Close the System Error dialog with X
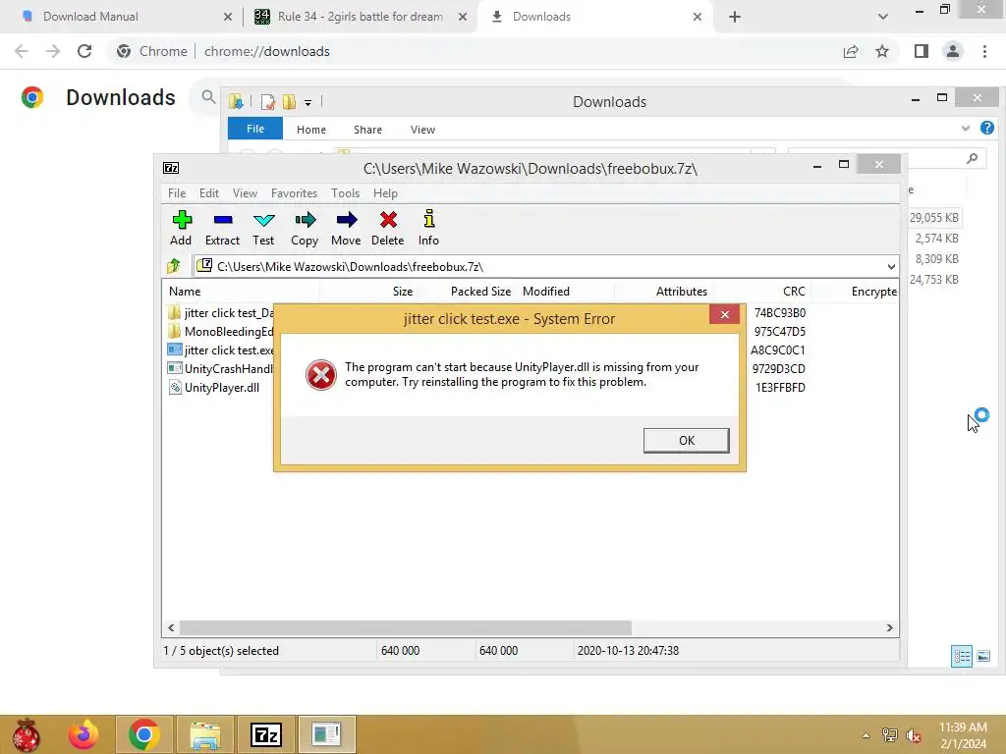Viewport: 1006px width, 754px height. point(724,314)
